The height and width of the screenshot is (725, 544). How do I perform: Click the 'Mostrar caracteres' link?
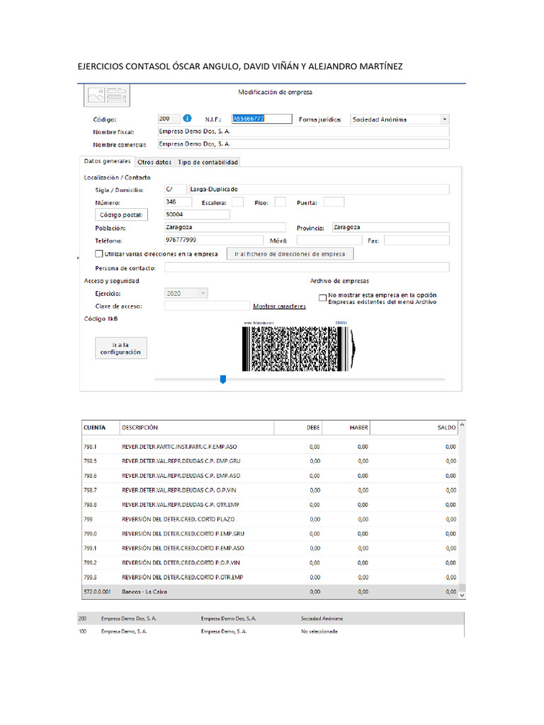279,307
